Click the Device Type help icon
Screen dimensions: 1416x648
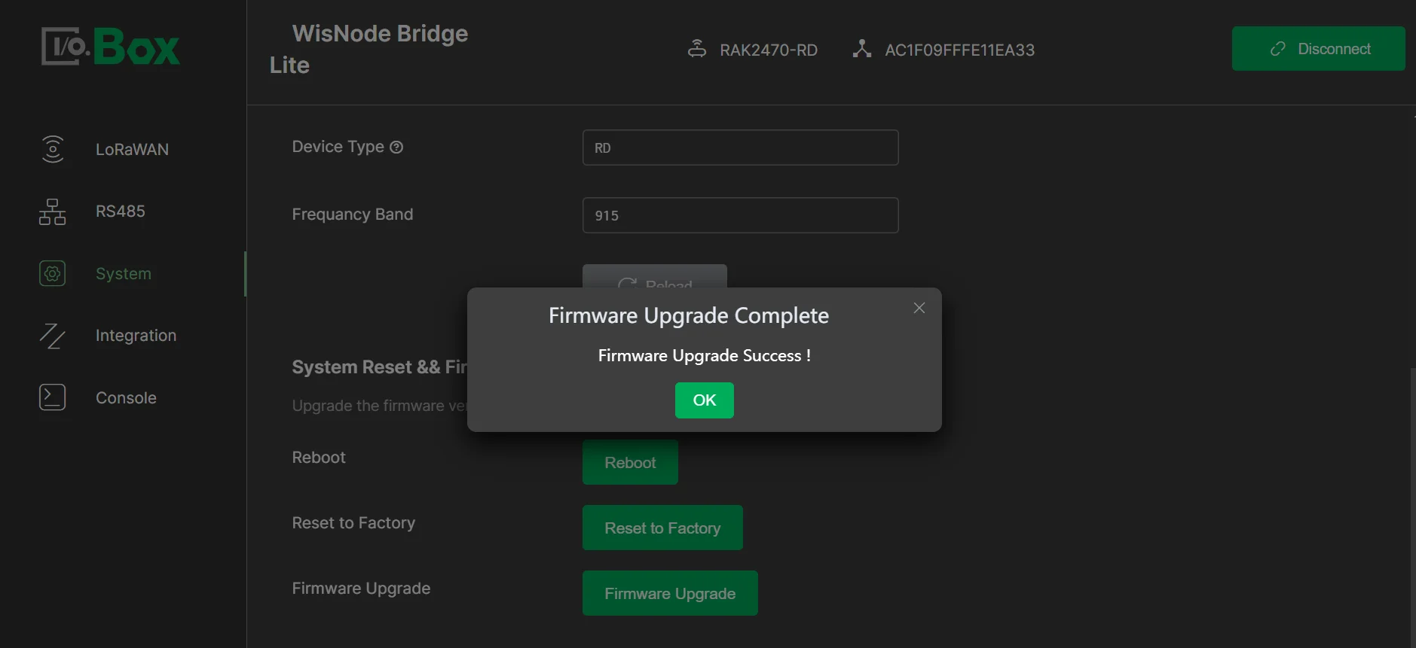[x=396, y=148]
